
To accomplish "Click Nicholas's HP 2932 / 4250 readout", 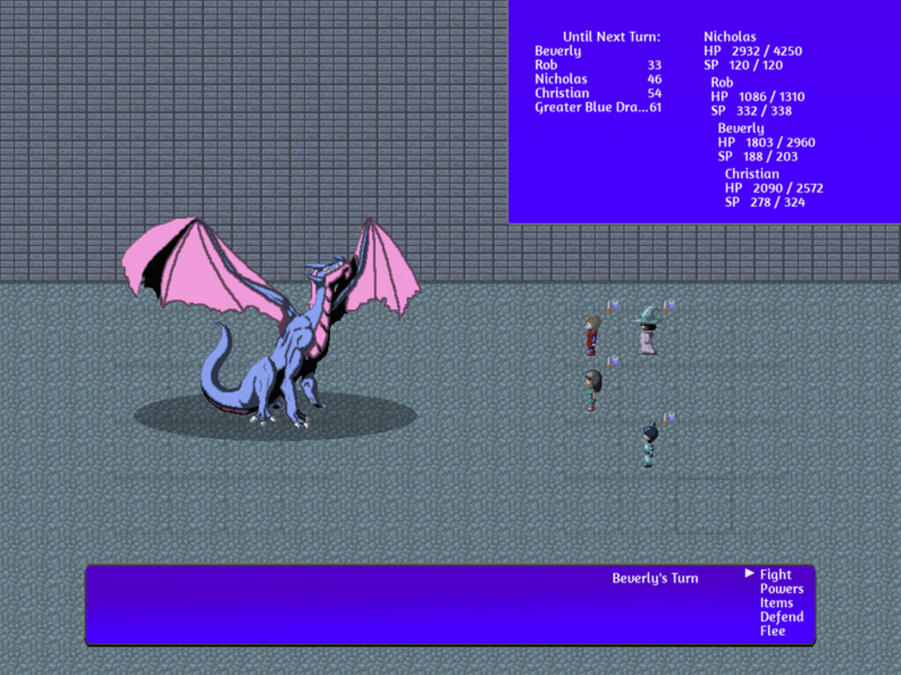I will click(753, 51).
